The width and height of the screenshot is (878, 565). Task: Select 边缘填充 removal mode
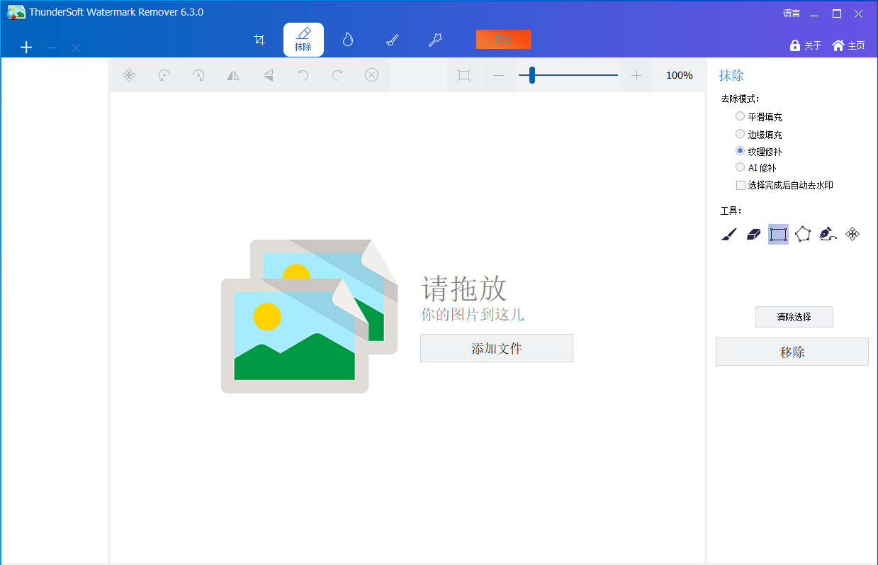click(758, 134)
